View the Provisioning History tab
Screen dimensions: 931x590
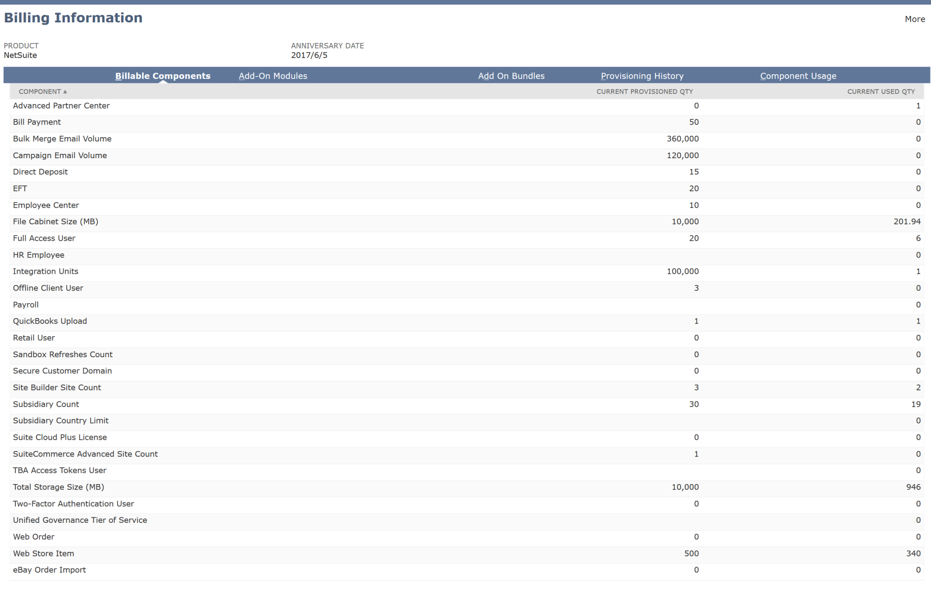(642, 76)
